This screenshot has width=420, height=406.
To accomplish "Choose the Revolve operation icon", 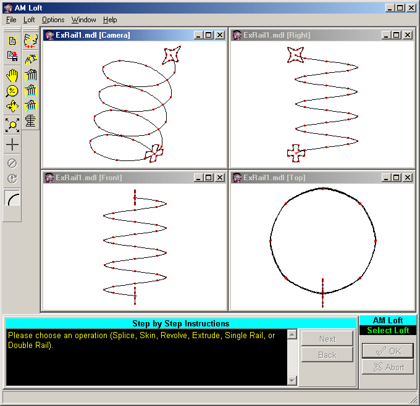I will (31, 75).
